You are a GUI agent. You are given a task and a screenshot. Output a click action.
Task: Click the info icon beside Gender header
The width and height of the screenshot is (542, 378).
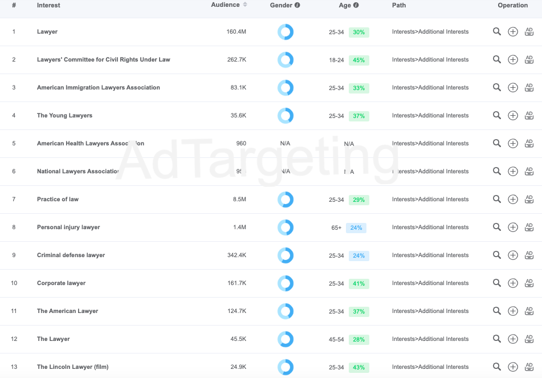[298, 5]
